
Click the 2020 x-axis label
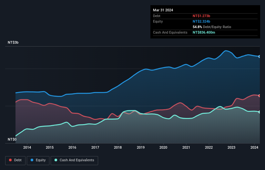pos(163,147)
